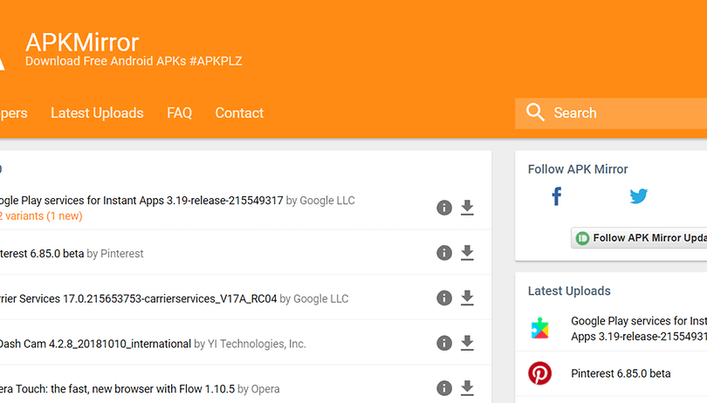
Task: Download Pinterest 6.85.0 beta from list row
Action: click(467, 252)
